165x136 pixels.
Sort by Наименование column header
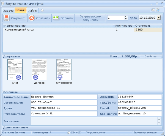point(59,26)
